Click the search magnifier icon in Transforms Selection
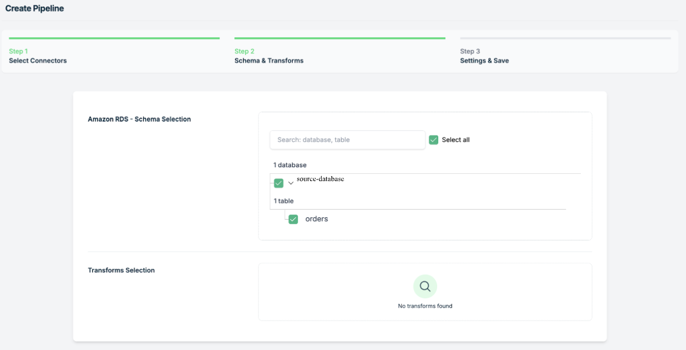 (425, 286)
